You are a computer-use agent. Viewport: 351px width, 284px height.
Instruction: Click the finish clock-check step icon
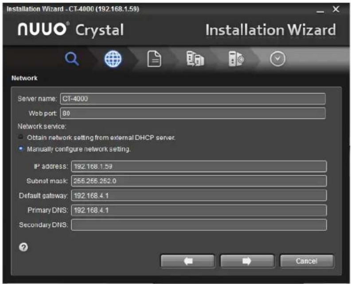(277, 59)
